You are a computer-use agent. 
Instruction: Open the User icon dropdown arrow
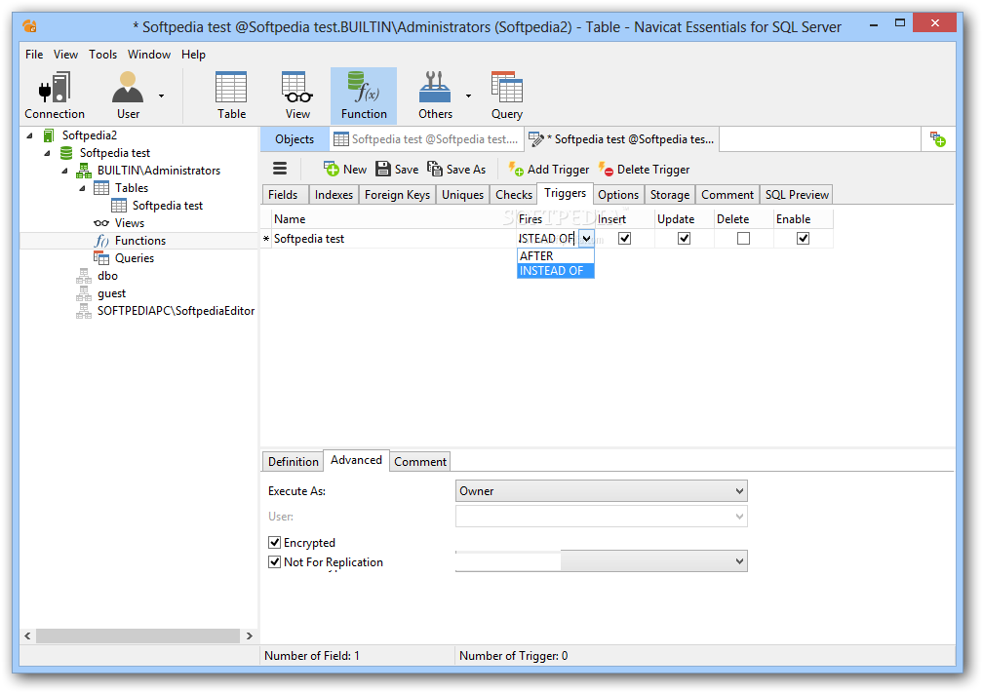click(x=161, y=96)
